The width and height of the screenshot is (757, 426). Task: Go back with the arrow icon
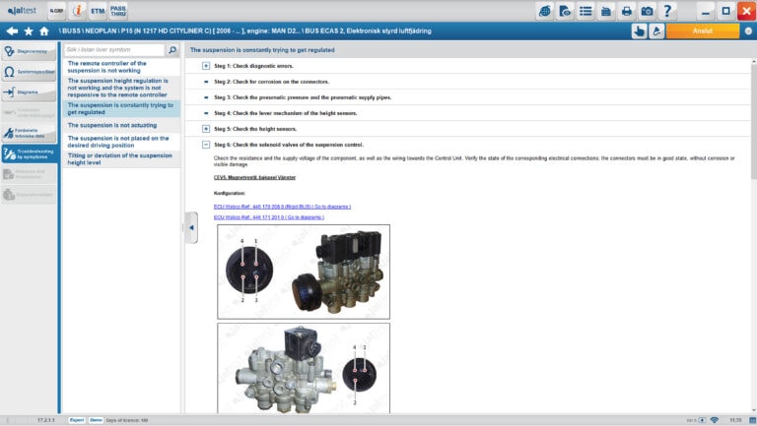[x=12, y=30]
